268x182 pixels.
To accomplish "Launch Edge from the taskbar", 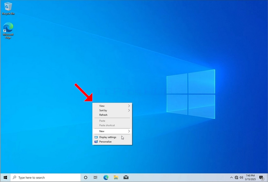I will point(106,178).
